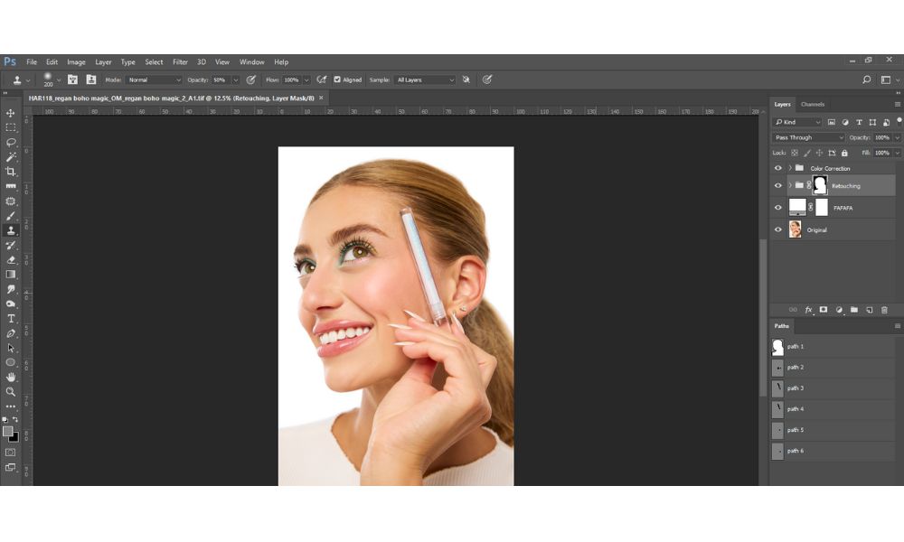Screen dimensions: 904x542
Task: Open the clone stamp Mode dropdown
Action: pyautogui.click(x=154, y=80)
